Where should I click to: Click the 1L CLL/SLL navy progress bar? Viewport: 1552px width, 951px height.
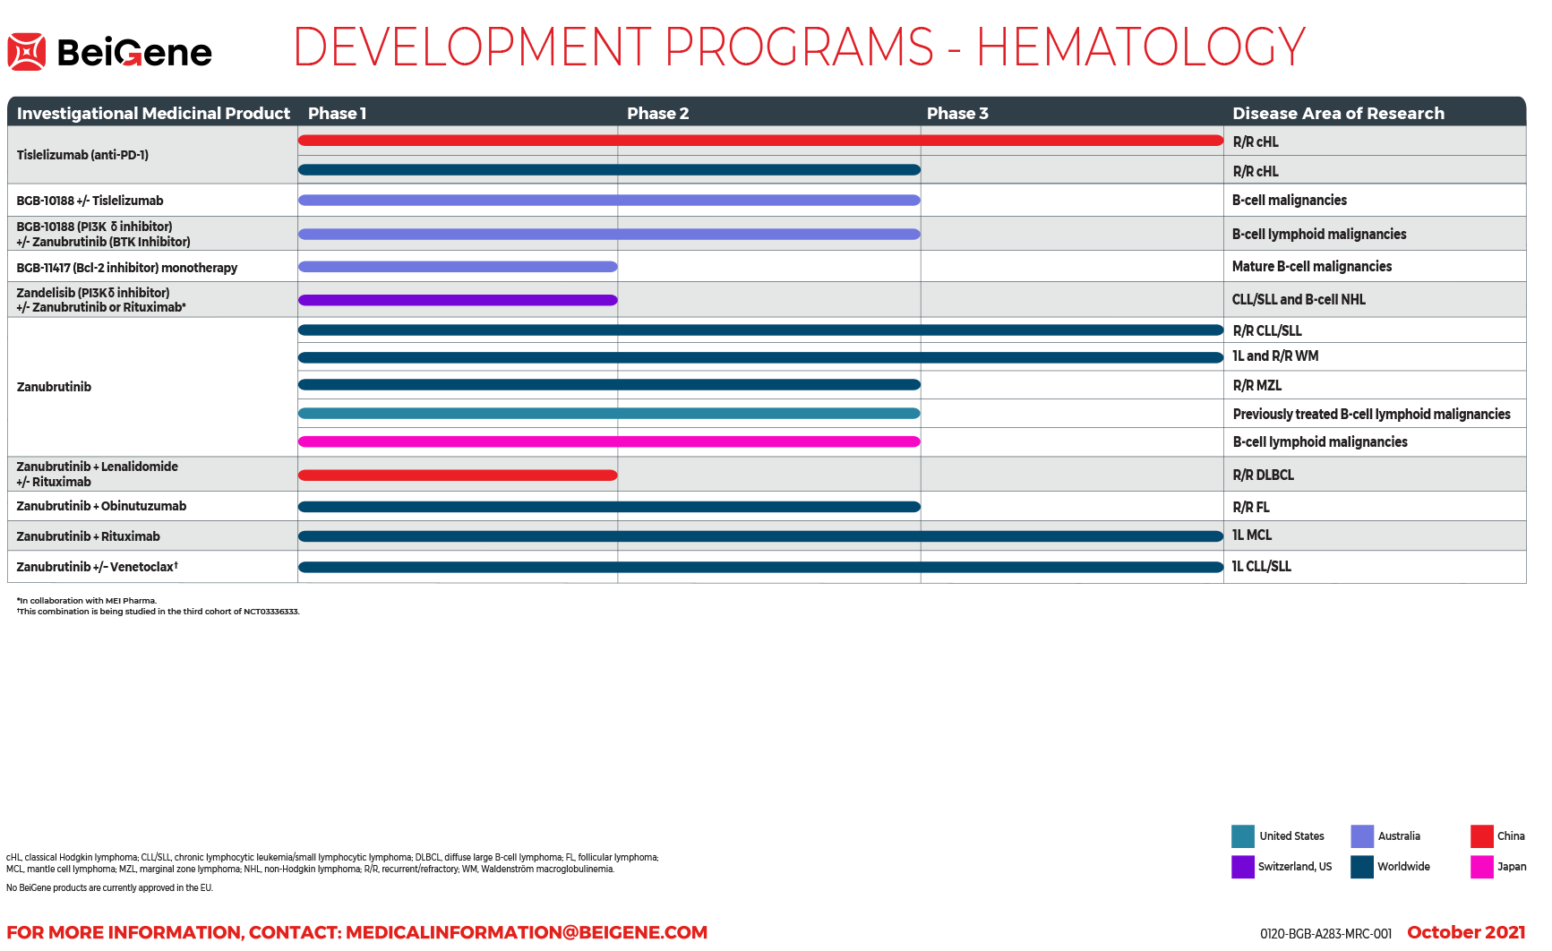(760, 567)
